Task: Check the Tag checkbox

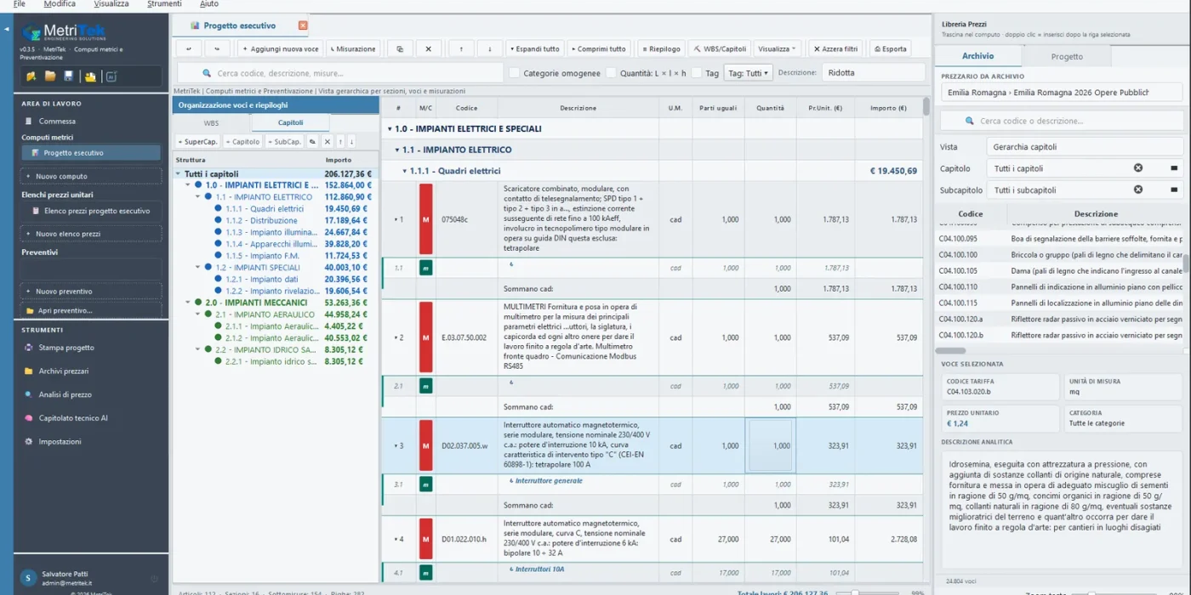Action: (696, 73)
